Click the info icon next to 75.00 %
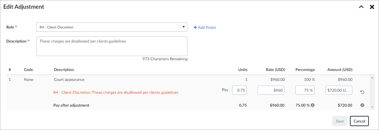 (x=313, y=105)
